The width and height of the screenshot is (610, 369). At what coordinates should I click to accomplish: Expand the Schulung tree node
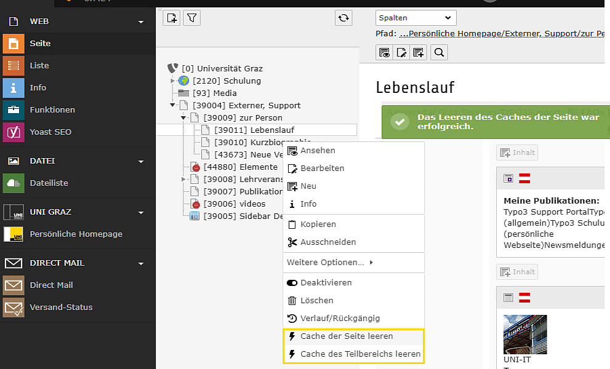pos(172,81)
